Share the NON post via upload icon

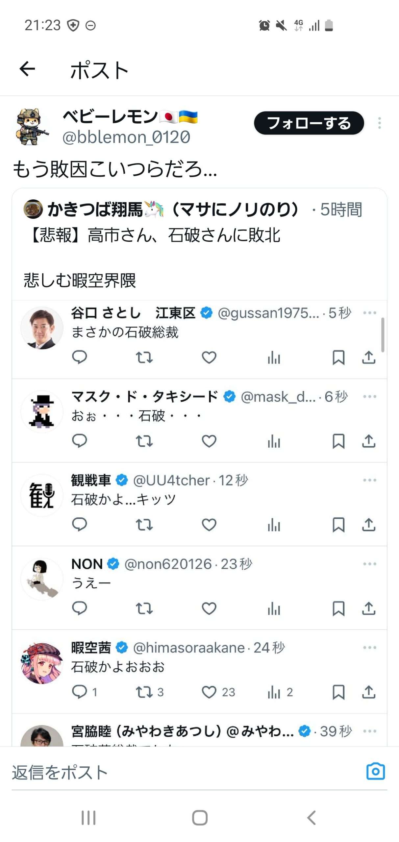click(369, 608)
